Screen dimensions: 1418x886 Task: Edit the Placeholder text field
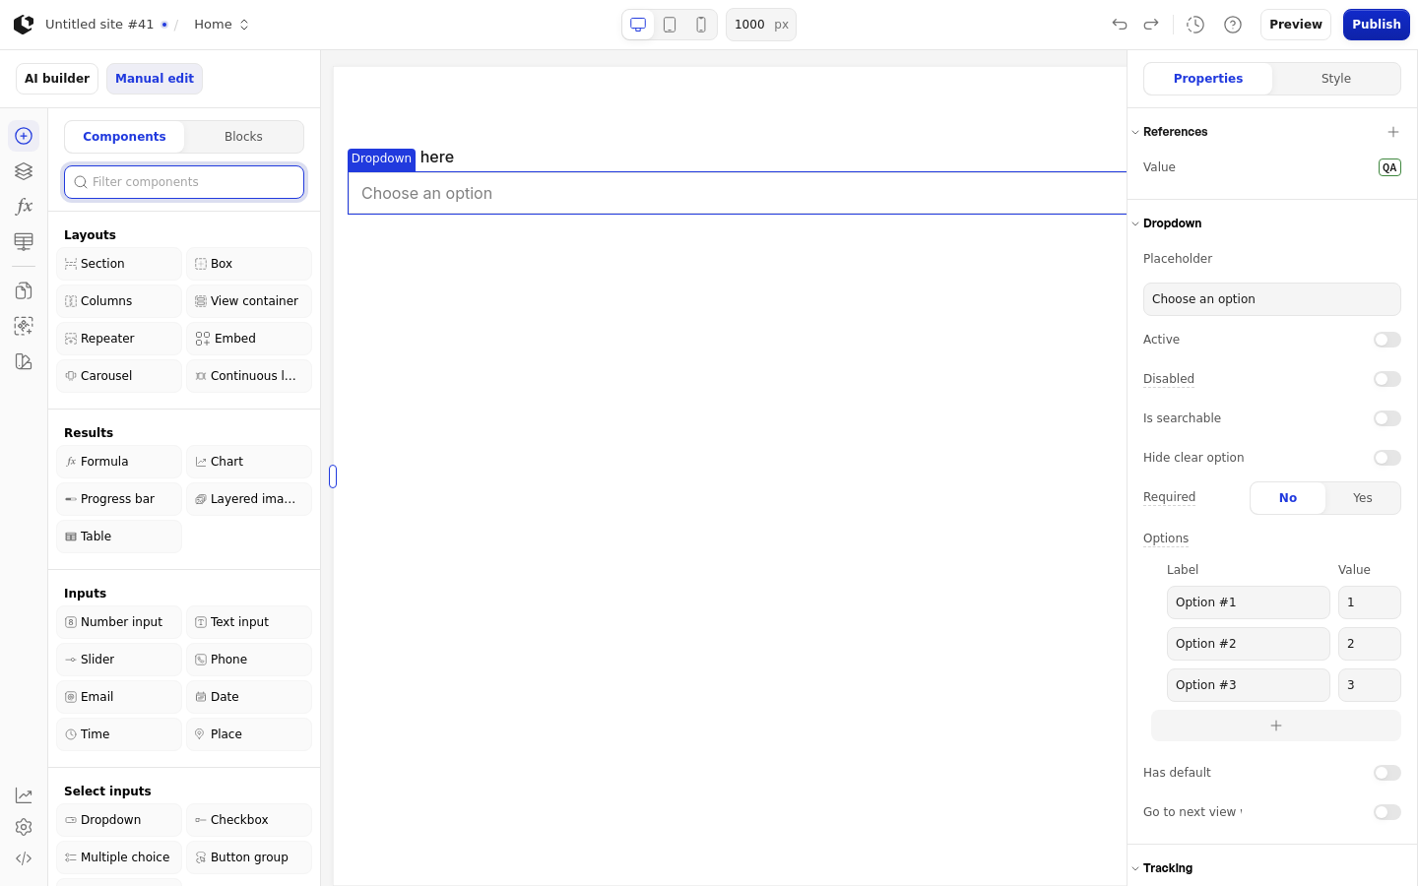click(x=1272, y=299)
